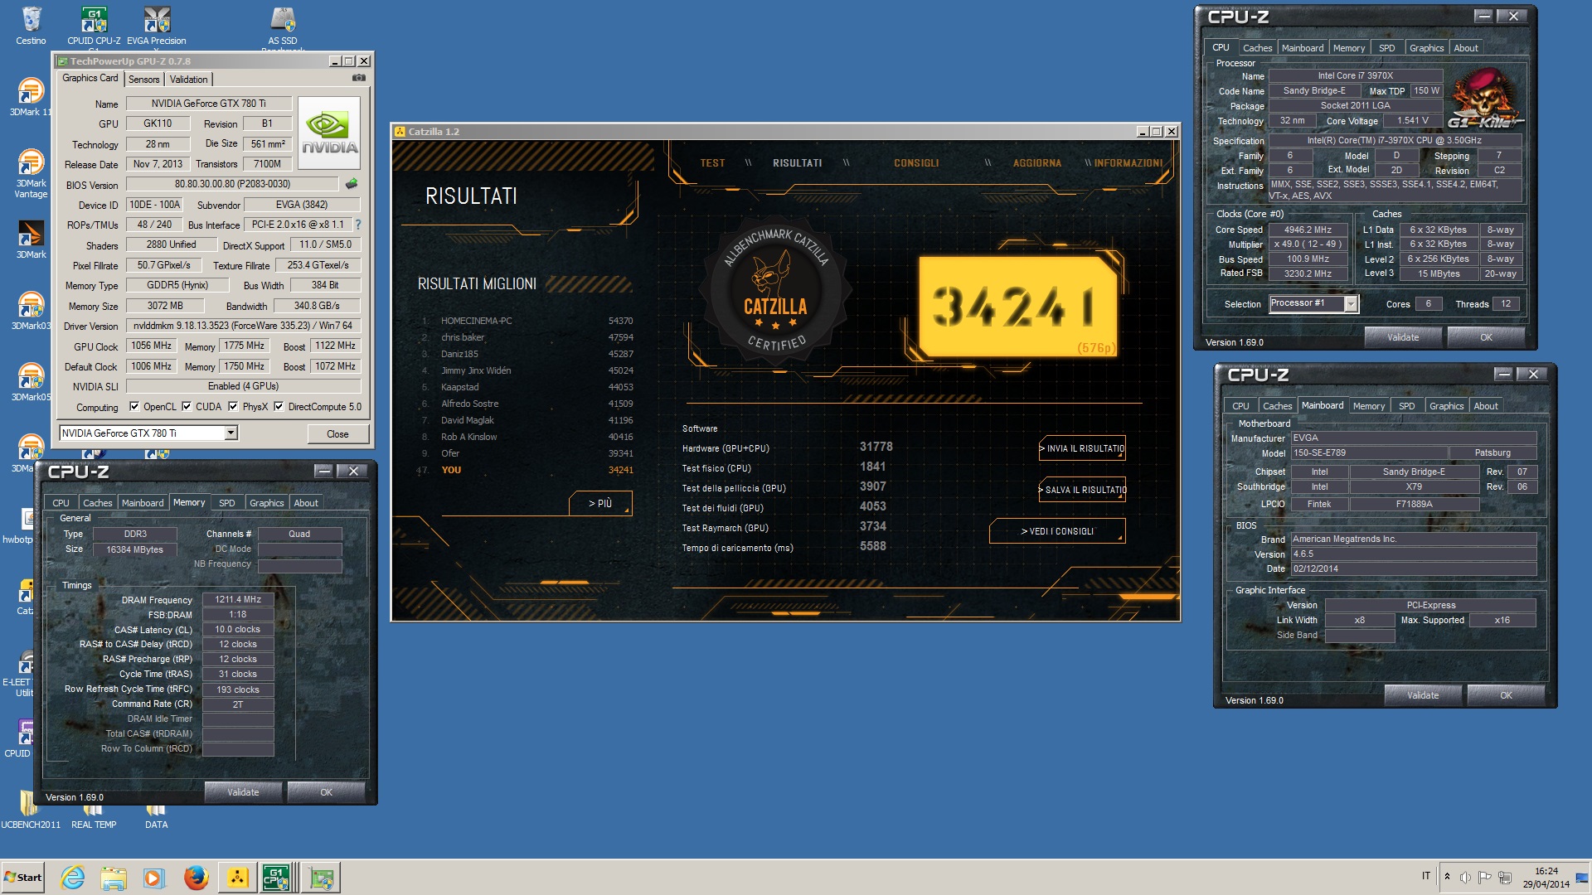Select the INFORMAZIONI tab in Catzilla
Viewport: 1592px width, 895px height.
tap(1128, 163)
